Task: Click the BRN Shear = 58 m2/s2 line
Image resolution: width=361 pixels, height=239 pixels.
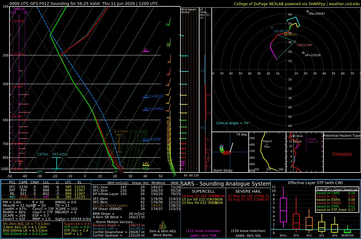Action: coord(119,214)
